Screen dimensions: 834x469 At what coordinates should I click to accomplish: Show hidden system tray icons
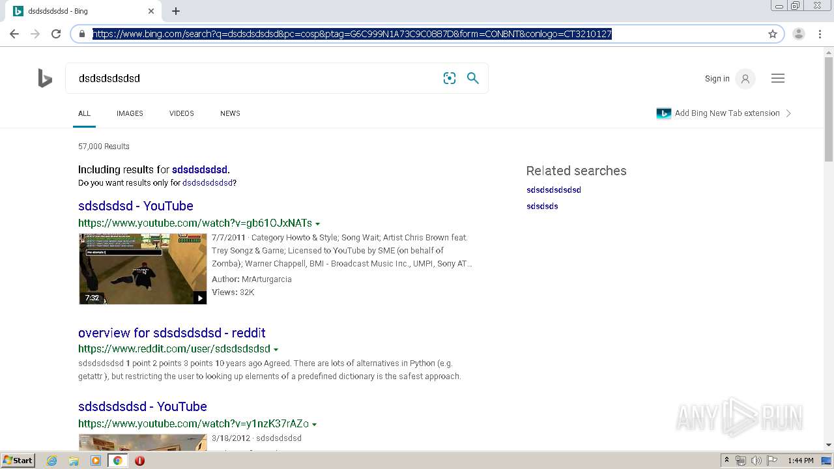tap(726, 461)
